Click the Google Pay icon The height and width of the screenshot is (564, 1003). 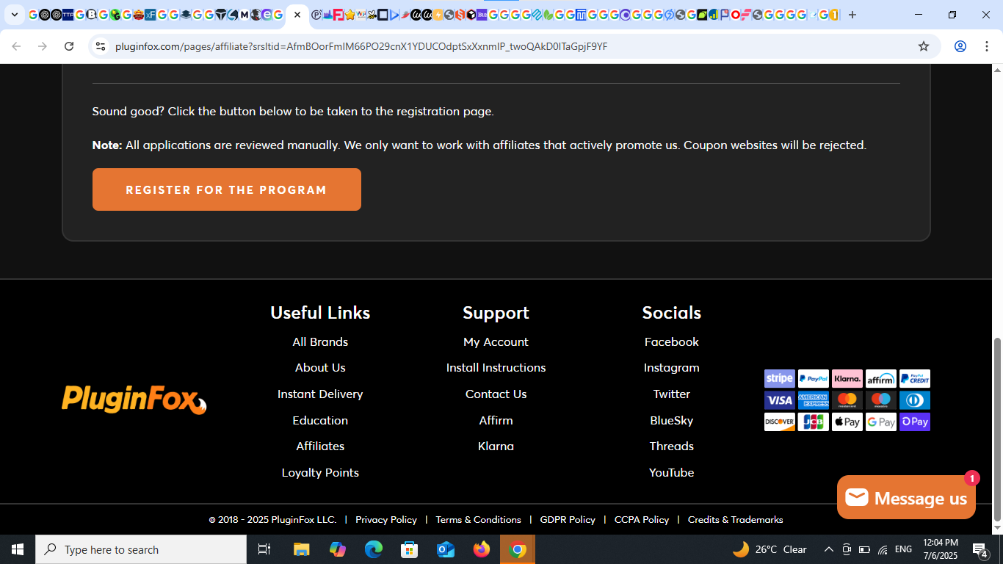pyautogui.click(x=880, y=422)
